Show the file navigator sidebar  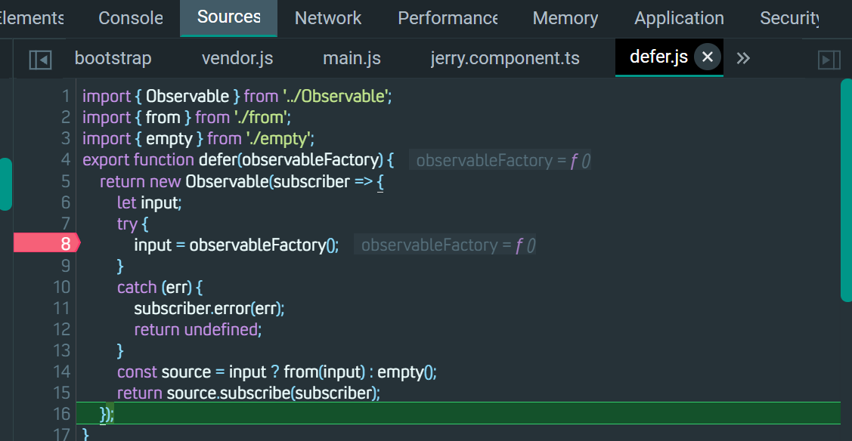(x=40, y=59)
